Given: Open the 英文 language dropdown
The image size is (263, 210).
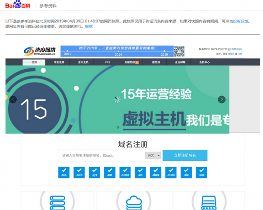Looking at the screenshot, I should pyautogui.click(x=153, y=156).
